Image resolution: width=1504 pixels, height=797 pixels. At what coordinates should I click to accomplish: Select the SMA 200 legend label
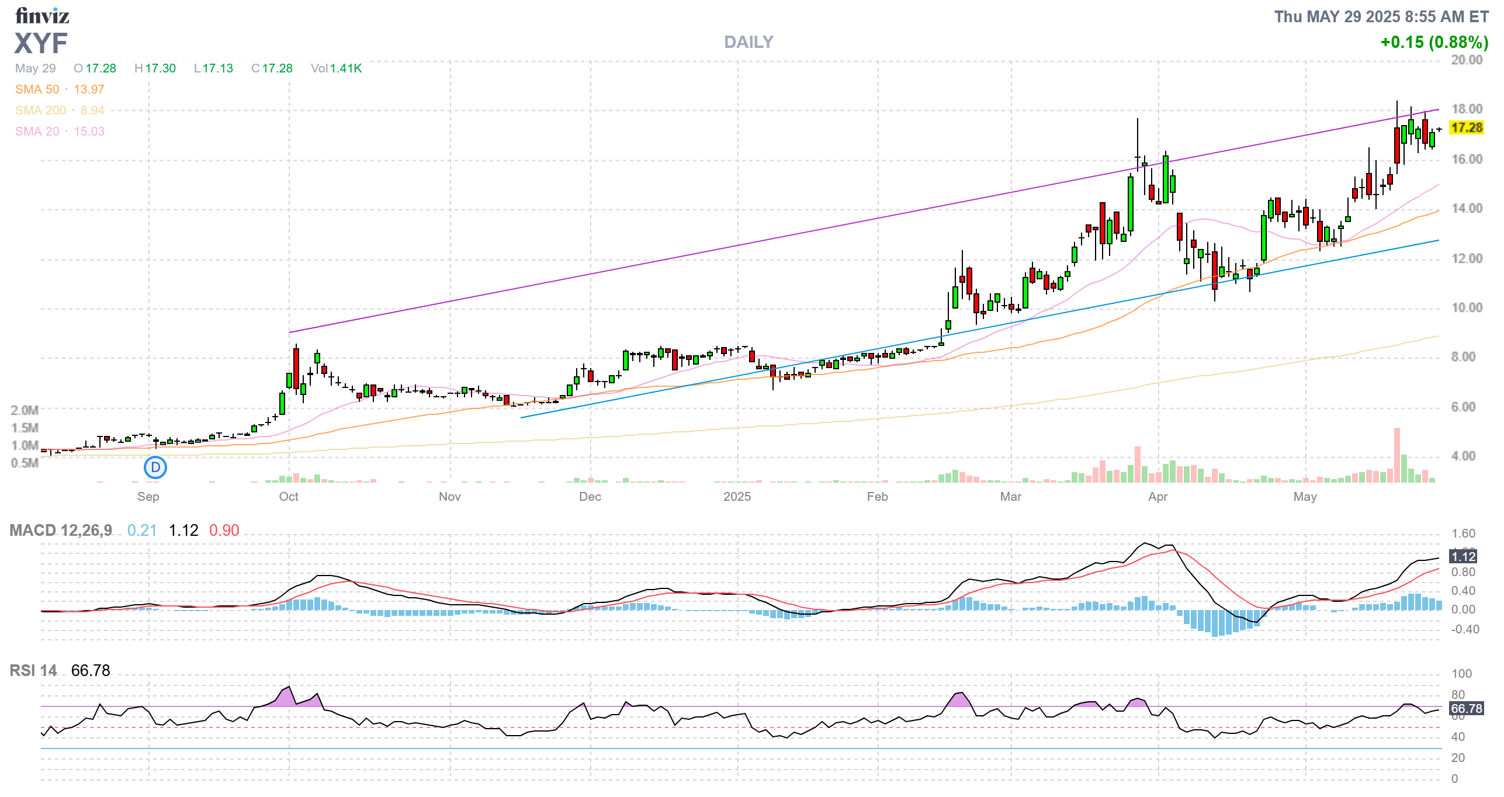40,110
